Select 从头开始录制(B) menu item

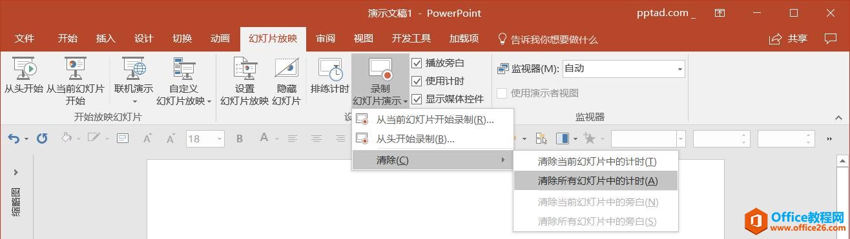pyautogui.click(x=433, y=139)
